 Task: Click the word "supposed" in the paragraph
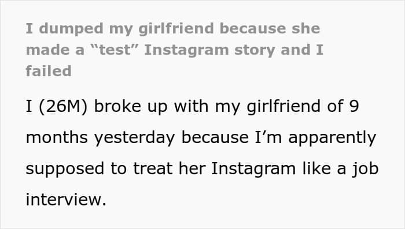tap(65, 170)
